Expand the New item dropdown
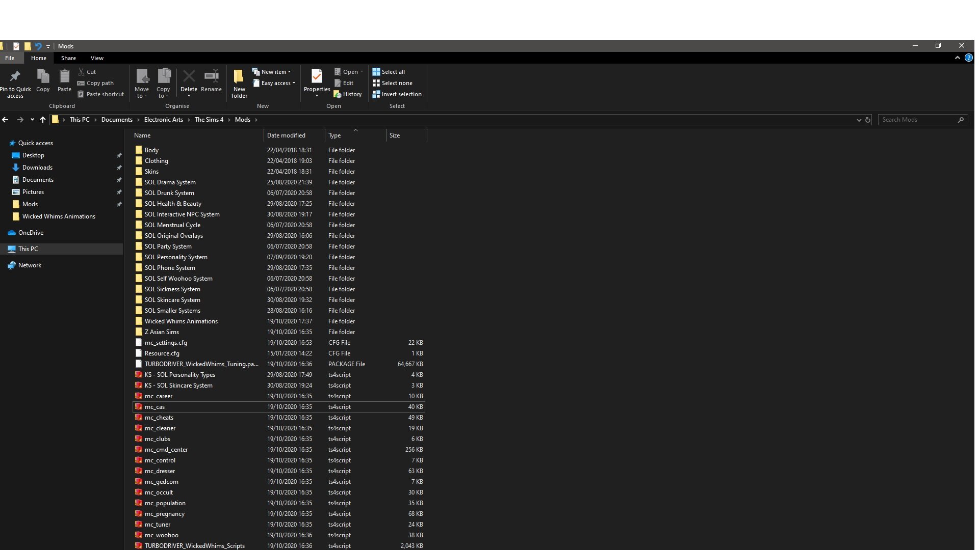This screenshot has height=550, width=979. [275, 72]
